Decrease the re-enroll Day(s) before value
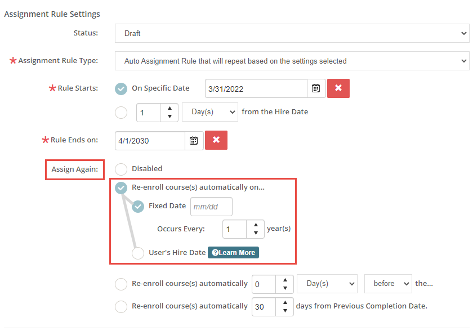This screenshot has width=473, height=331. [285, 288]
